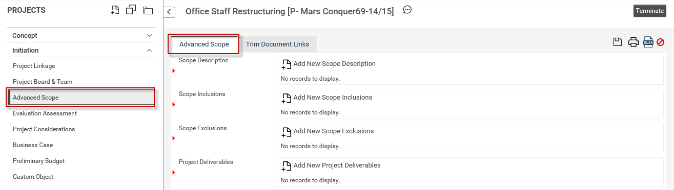Export to XLSX file icon
Viewport: 674px width, 190px height.
tap(648, 42)
